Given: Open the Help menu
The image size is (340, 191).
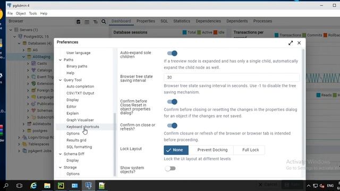Looking at the screenshot, I should 44,13.
